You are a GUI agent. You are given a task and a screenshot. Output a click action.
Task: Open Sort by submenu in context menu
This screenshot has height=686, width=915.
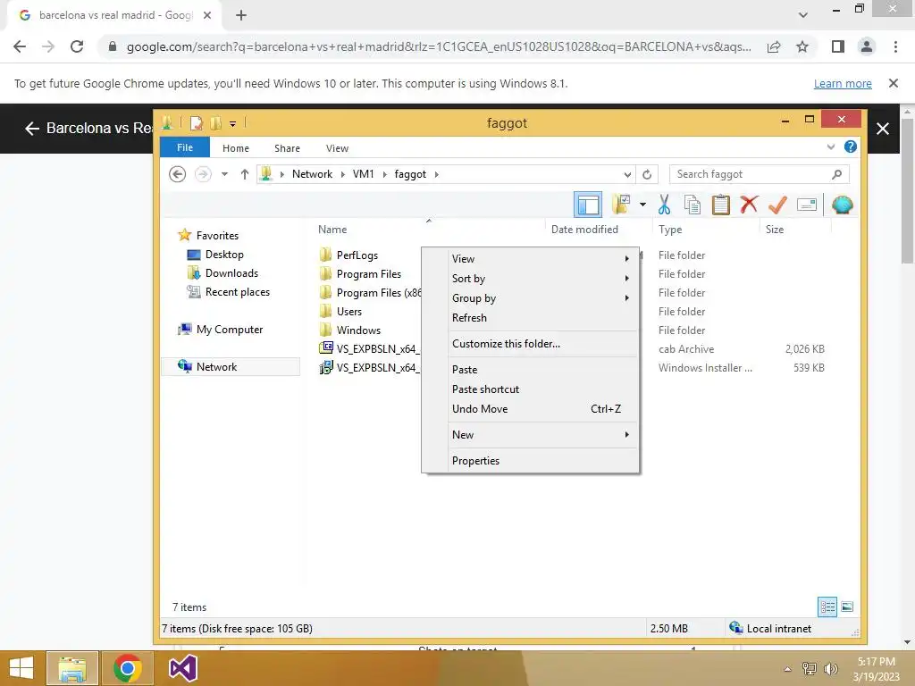pyautogui.click(x=531, y=279)
